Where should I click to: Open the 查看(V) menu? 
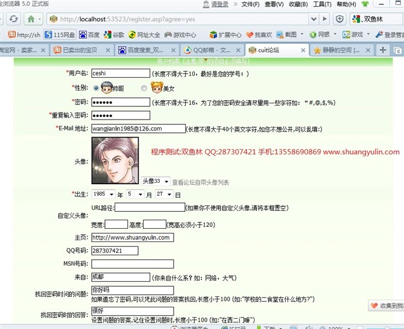point(274,4)
